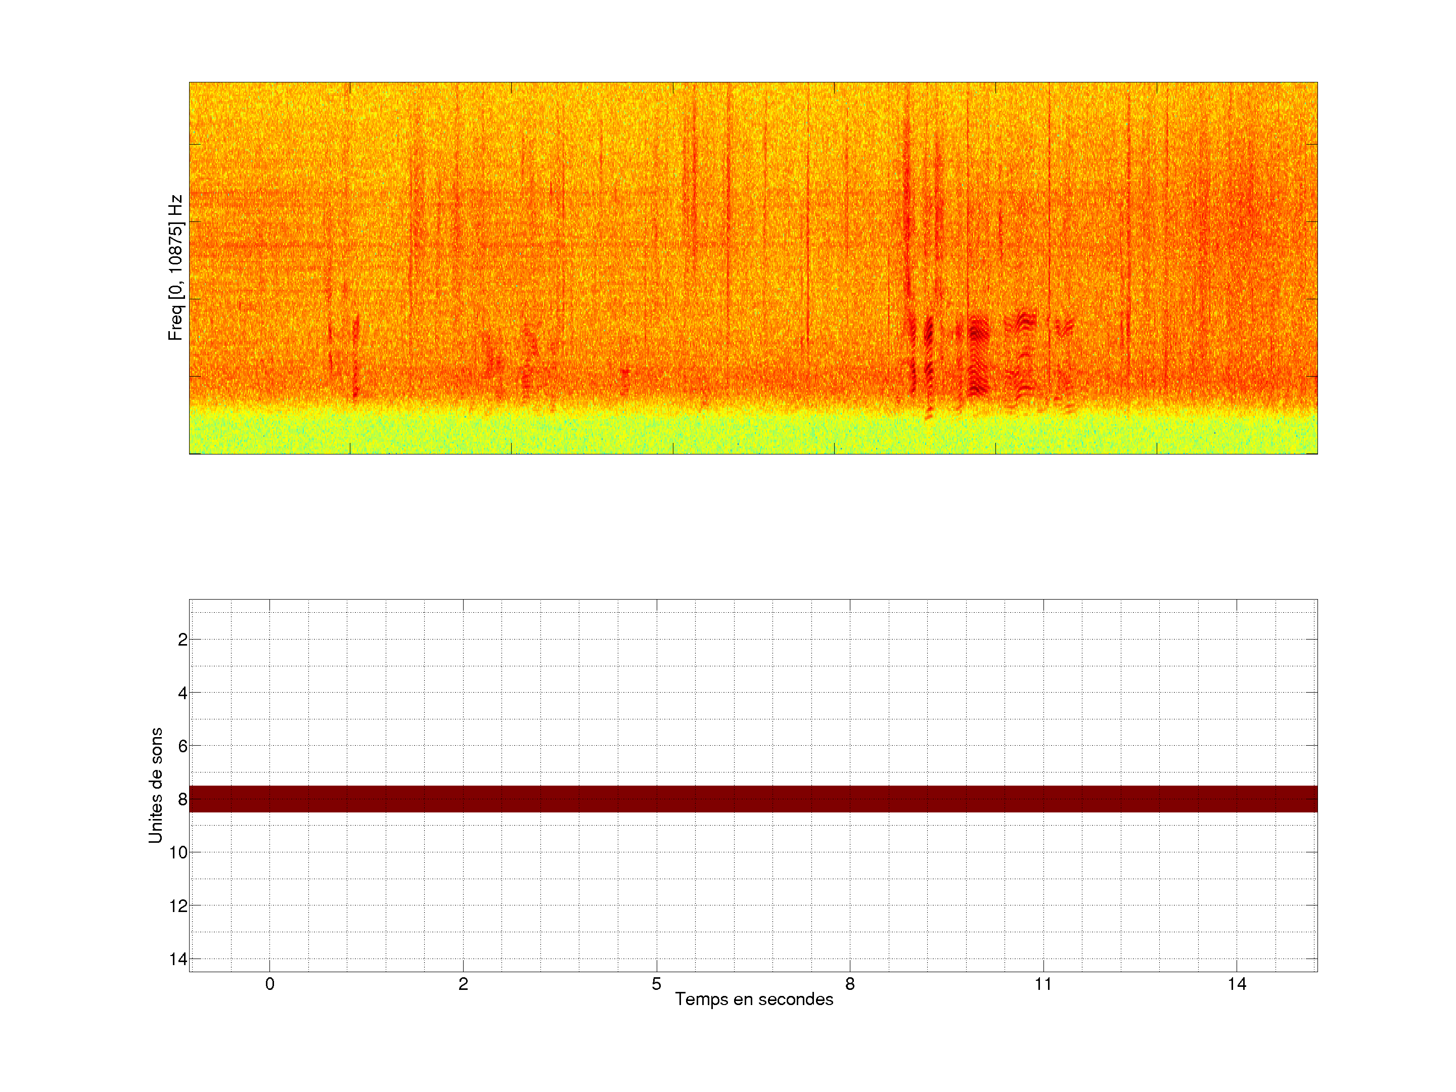
Task: Click the arched red call right of burst
Action: pos(1024,321)
